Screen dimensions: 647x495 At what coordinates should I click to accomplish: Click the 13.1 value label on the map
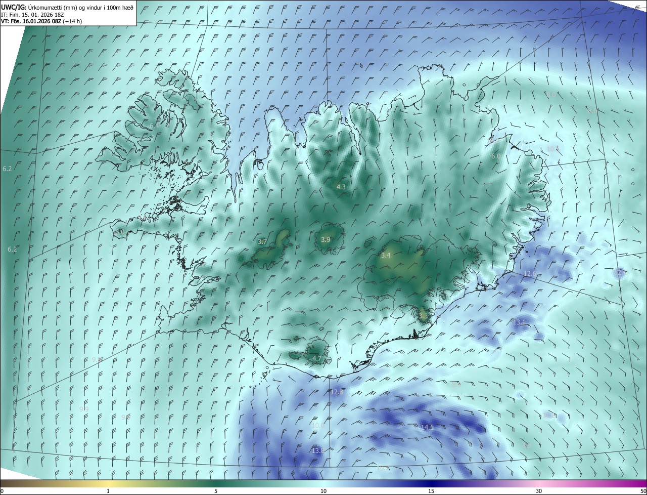pos(519,322)
